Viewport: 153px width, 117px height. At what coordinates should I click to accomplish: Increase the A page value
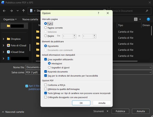tap(94, 35)
